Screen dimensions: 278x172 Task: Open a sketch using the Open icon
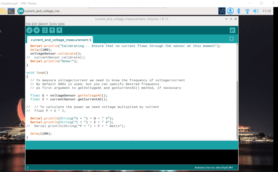coord(52,30)
